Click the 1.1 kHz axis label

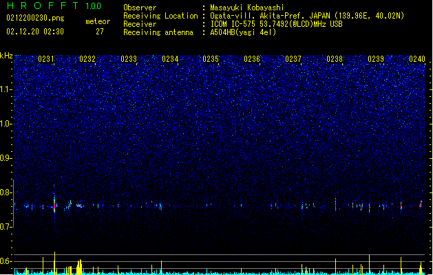(6, 89)
